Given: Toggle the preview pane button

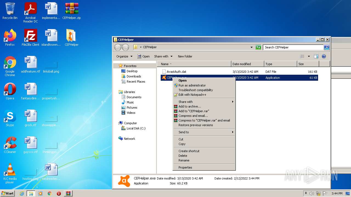Looking at the screenshot, I should [316, 56].
